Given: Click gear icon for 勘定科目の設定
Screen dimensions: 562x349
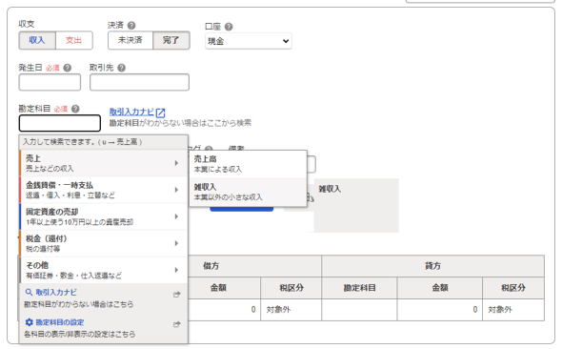Looking at the screenshot, I should [29, 322].
